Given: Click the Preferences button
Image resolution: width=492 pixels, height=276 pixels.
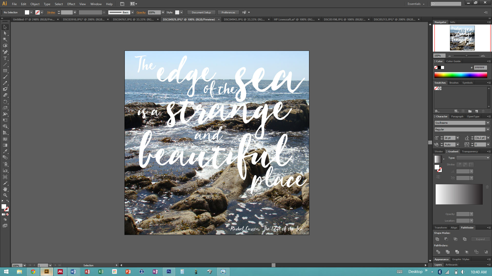Looking at the screenshot, I should click(228, 13).
